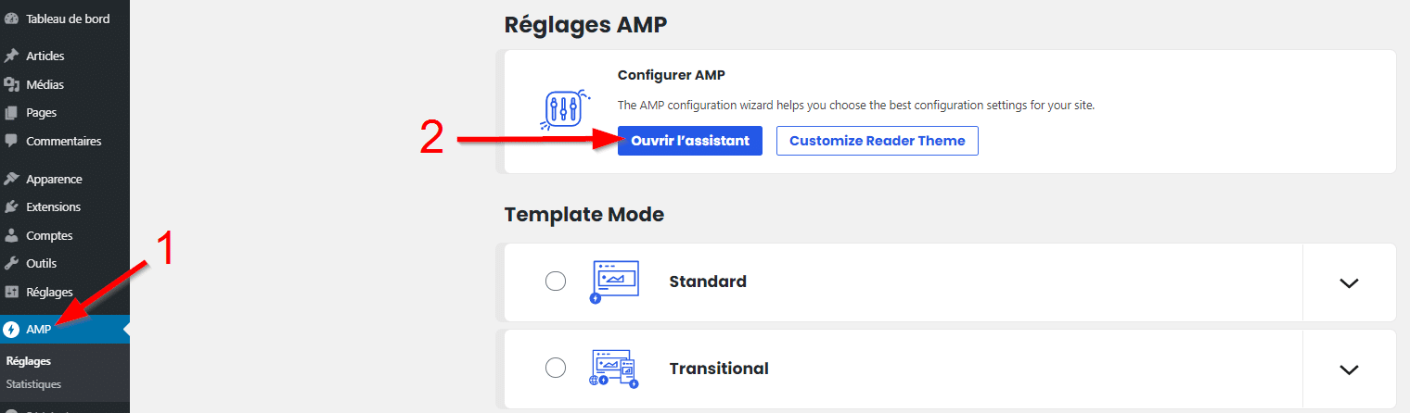
Task: Click the Apparence paintbrush icon
Action: coord(11,179)
